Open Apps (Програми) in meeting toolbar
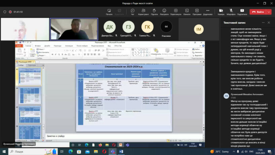Viewport: 275px width, 155px height. click(197, 11)
